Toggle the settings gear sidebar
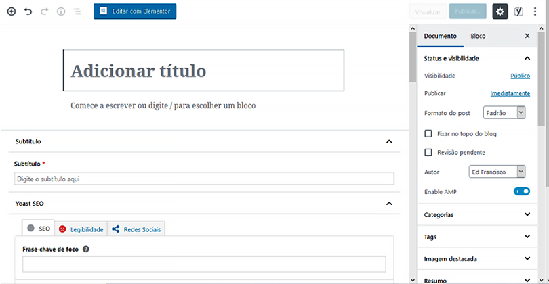 click(x=500, y=11)
